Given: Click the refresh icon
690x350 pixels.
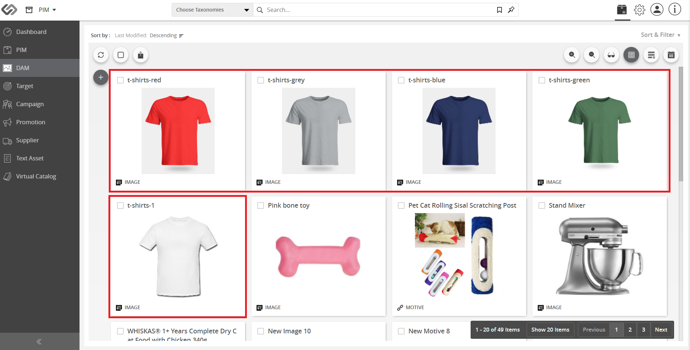Looking at the screenshot, I should (101, 55).
